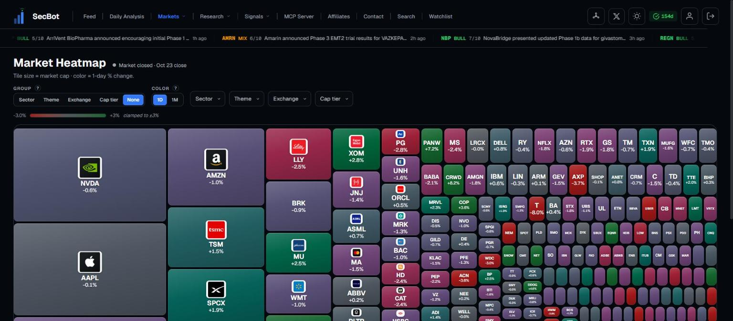
Task: Click the Caterpillar CAT tile
Action: tap(400, 296)
